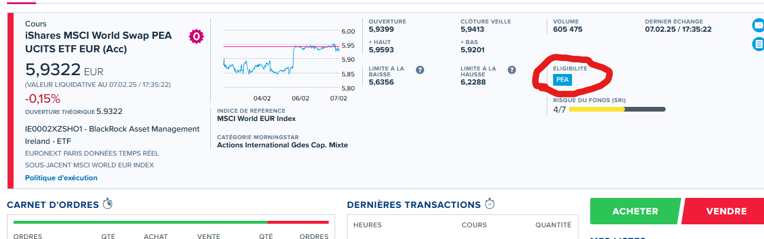Image resolution: width=764 pixels, height=239 pixels.
Task: Click Actions International Gdes Cap. Mixte category
Action: pos(282,145)
